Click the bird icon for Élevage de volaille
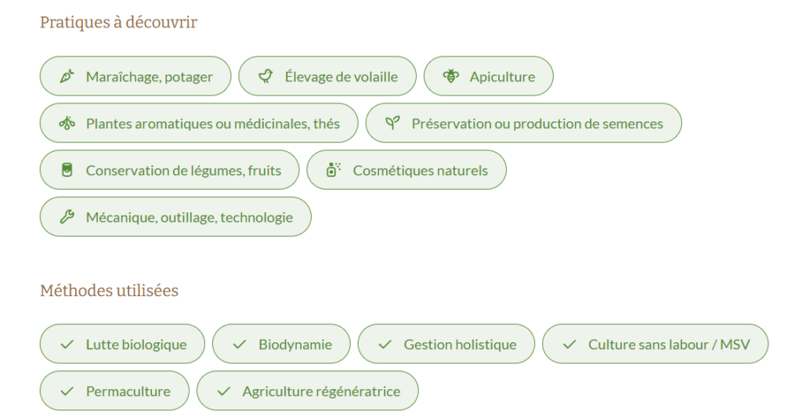Image resolution: width=802 pixels, height=419 pixels. coord(266,77)
